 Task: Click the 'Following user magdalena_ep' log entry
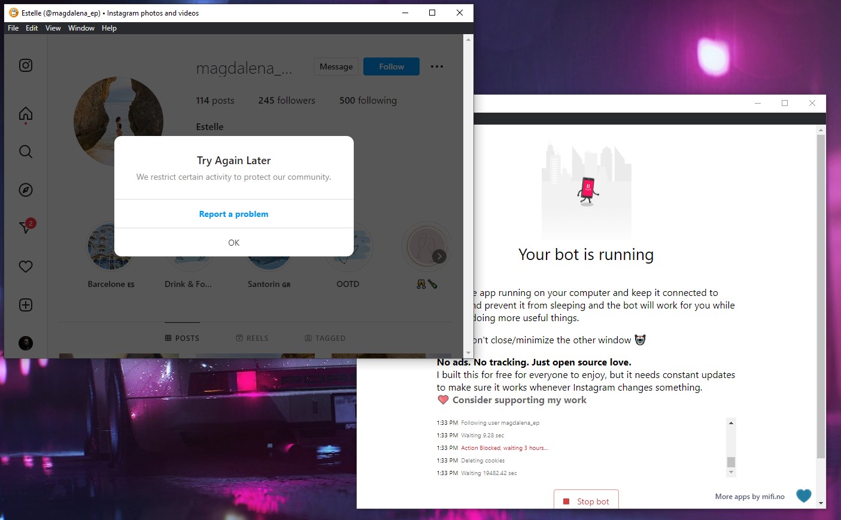[500, 423]
